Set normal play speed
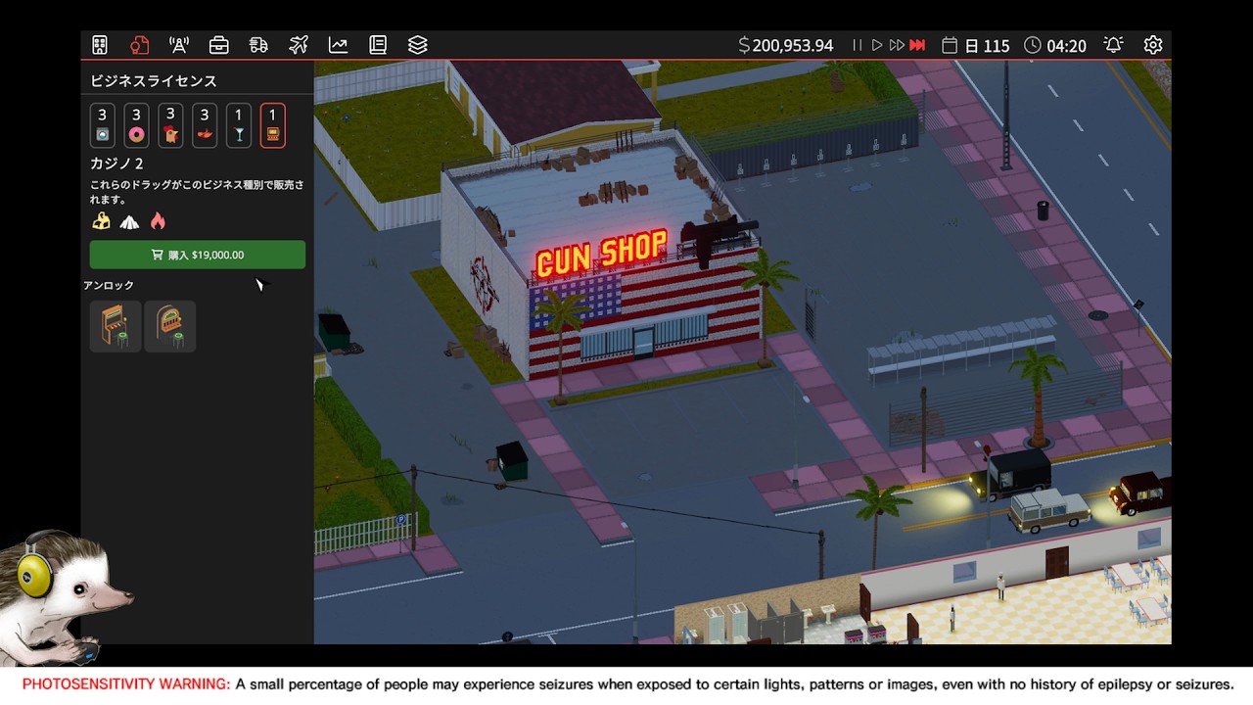This screenshot has height=705, width=1253. coord(877,45)
